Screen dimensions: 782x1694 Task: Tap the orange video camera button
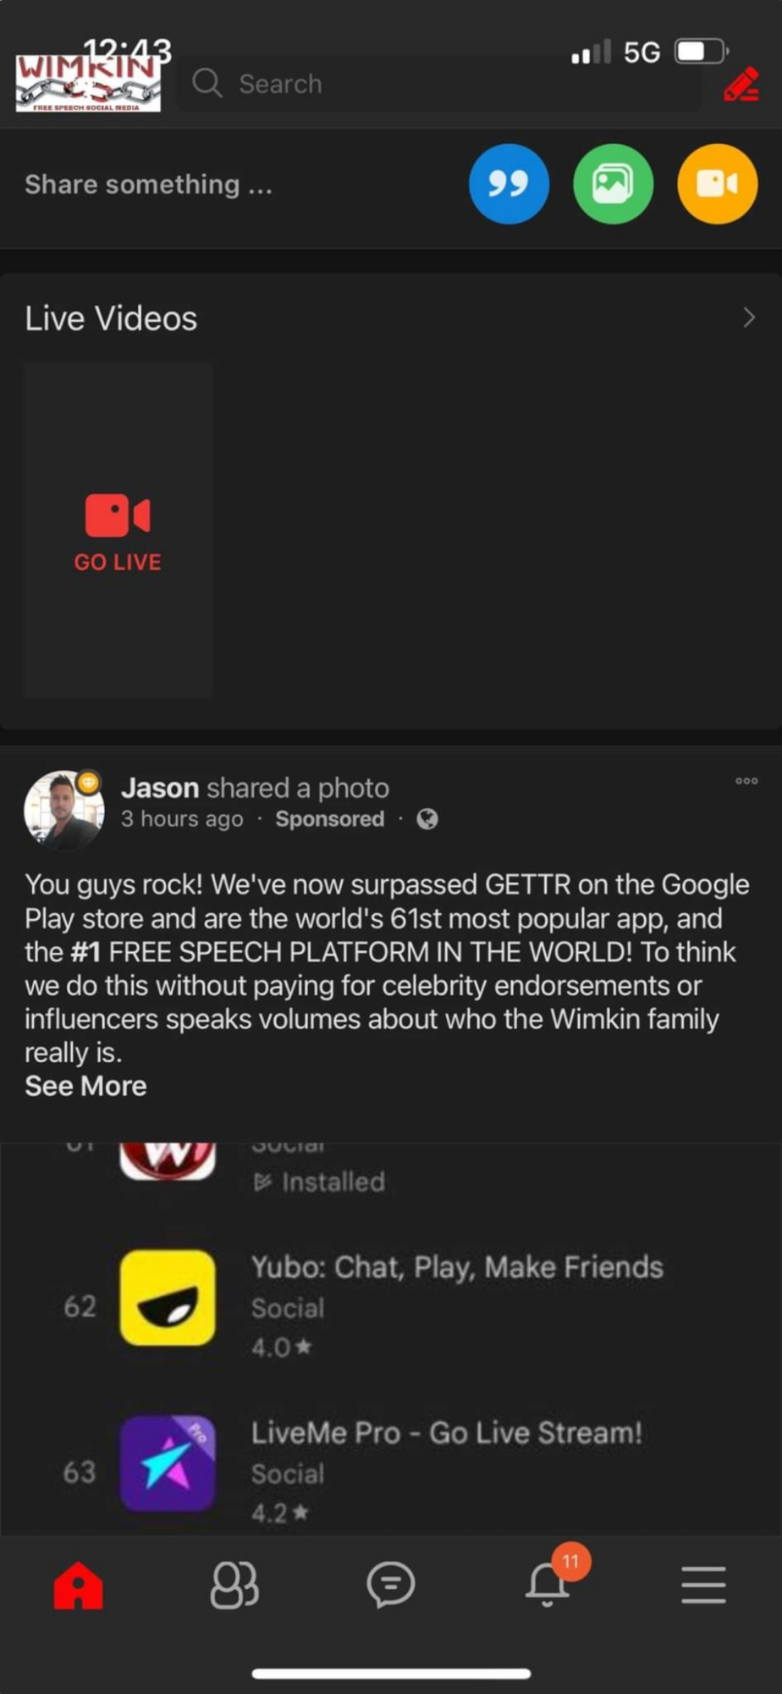click(x=717, y=184)
